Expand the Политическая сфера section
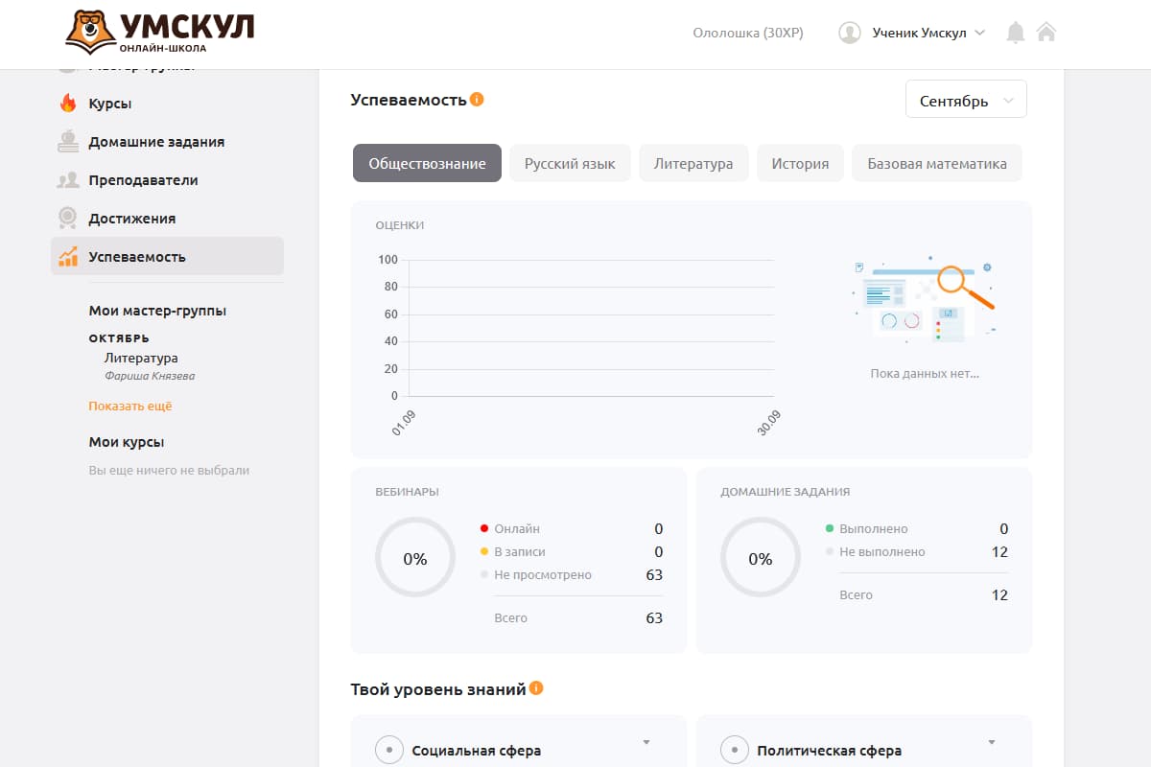Screen dimensions: 1151x767 click(991, 742)
